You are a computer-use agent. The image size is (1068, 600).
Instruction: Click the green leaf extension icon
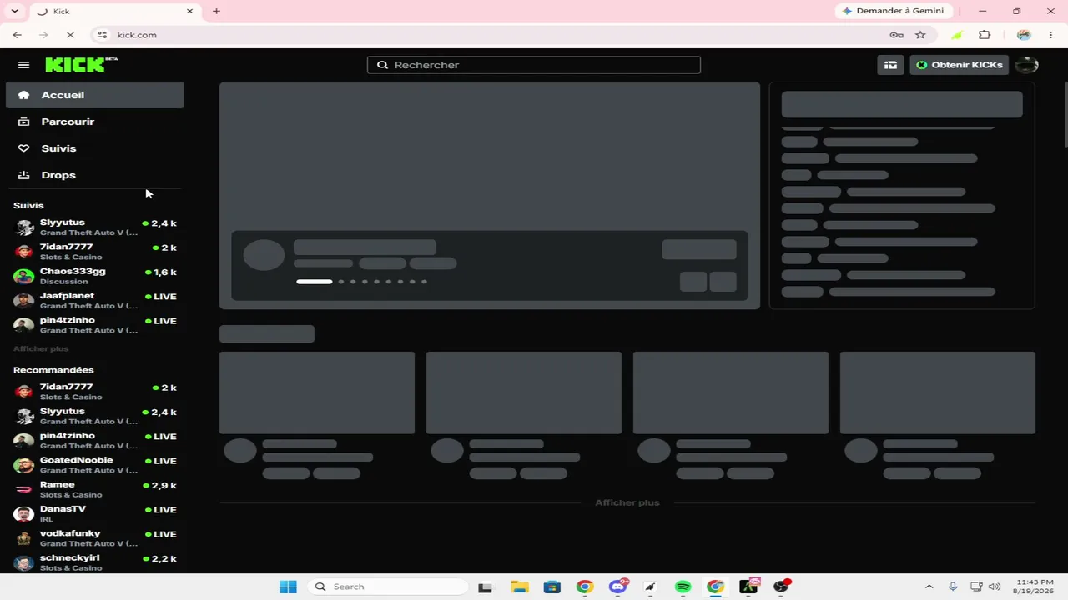[957, 35]
